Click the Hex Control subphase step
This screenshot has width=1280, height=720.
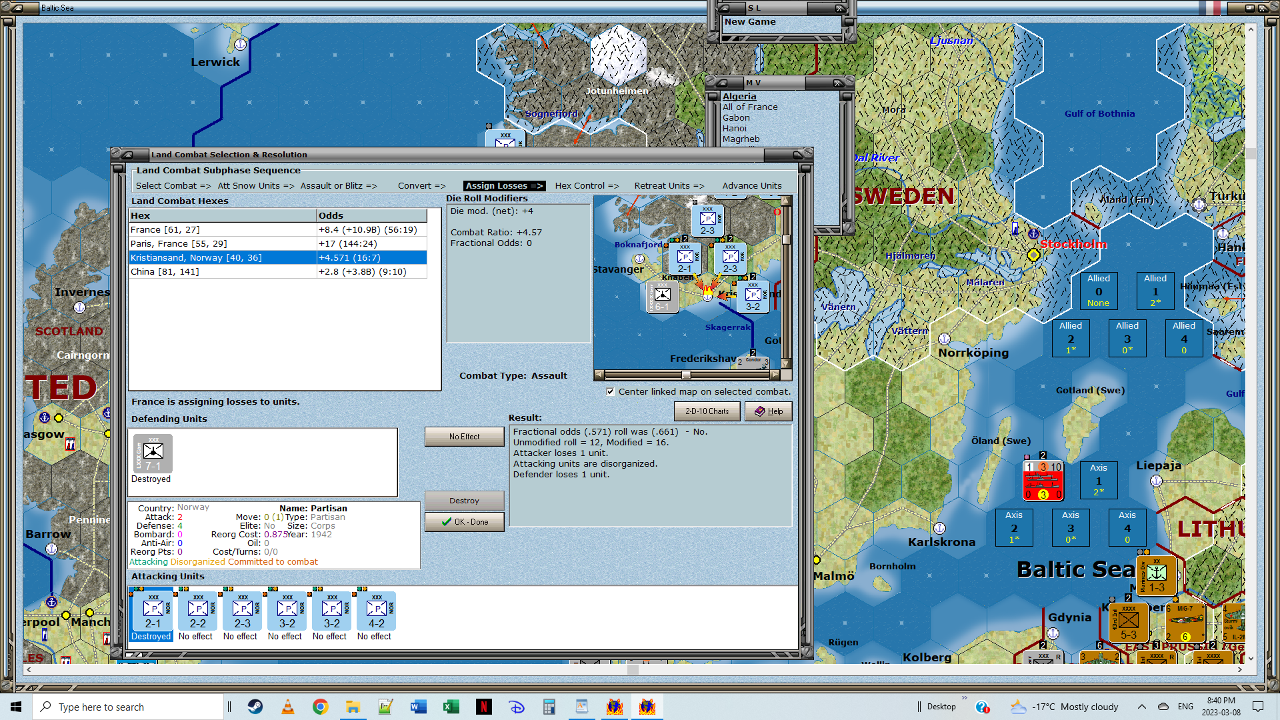click(587, 186)
